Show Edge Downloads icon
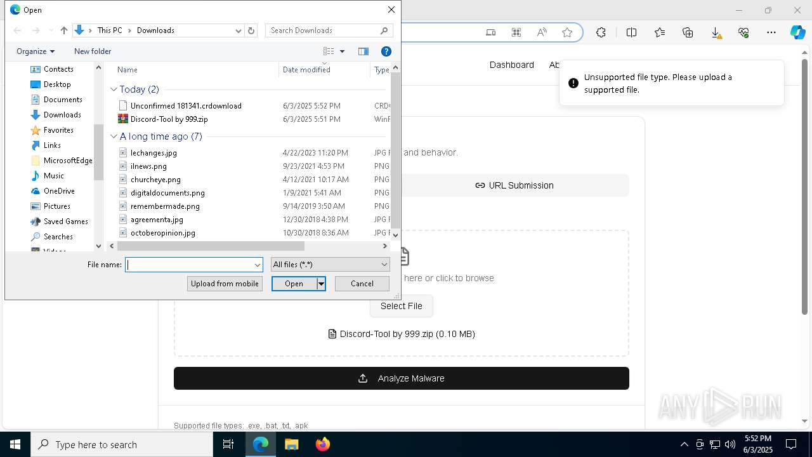812x457 pixels. tap(716, 32)
